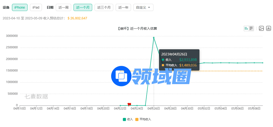Click the blue 领域圈 logo icon
Image resolution: width=273 pixels, height=127 pixels.
122,76
